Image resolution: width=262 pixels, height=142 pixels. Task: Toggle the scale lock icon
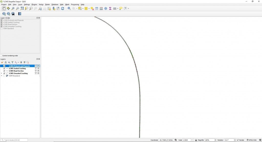[x=196, y=140]
